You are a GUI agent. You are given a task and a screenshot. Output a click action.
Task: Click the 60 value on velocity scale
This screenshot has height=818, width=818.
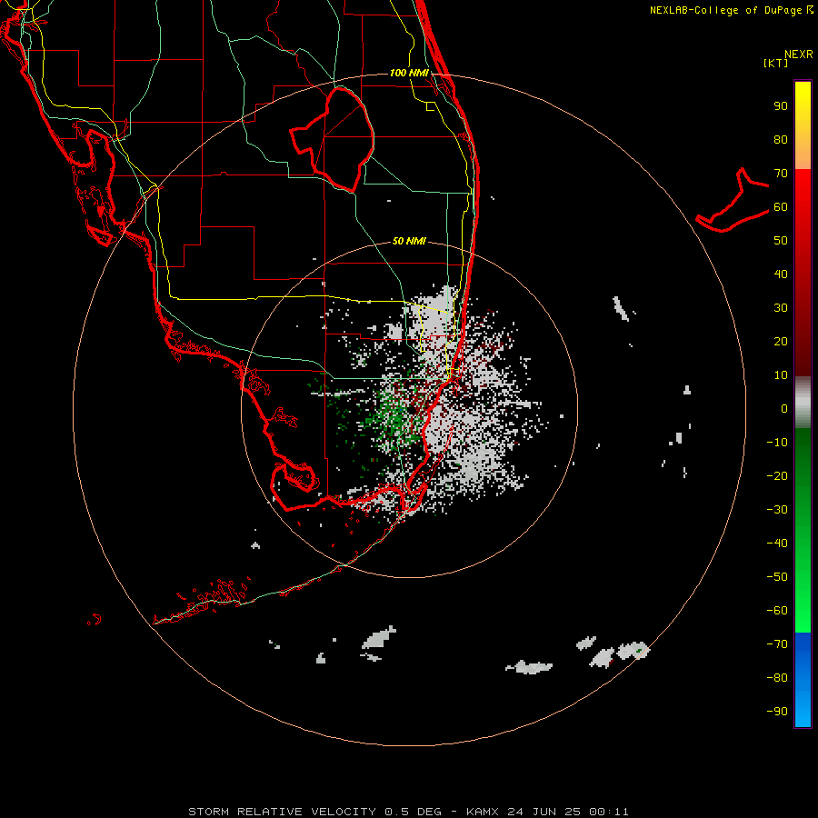[x=781, y=206]
